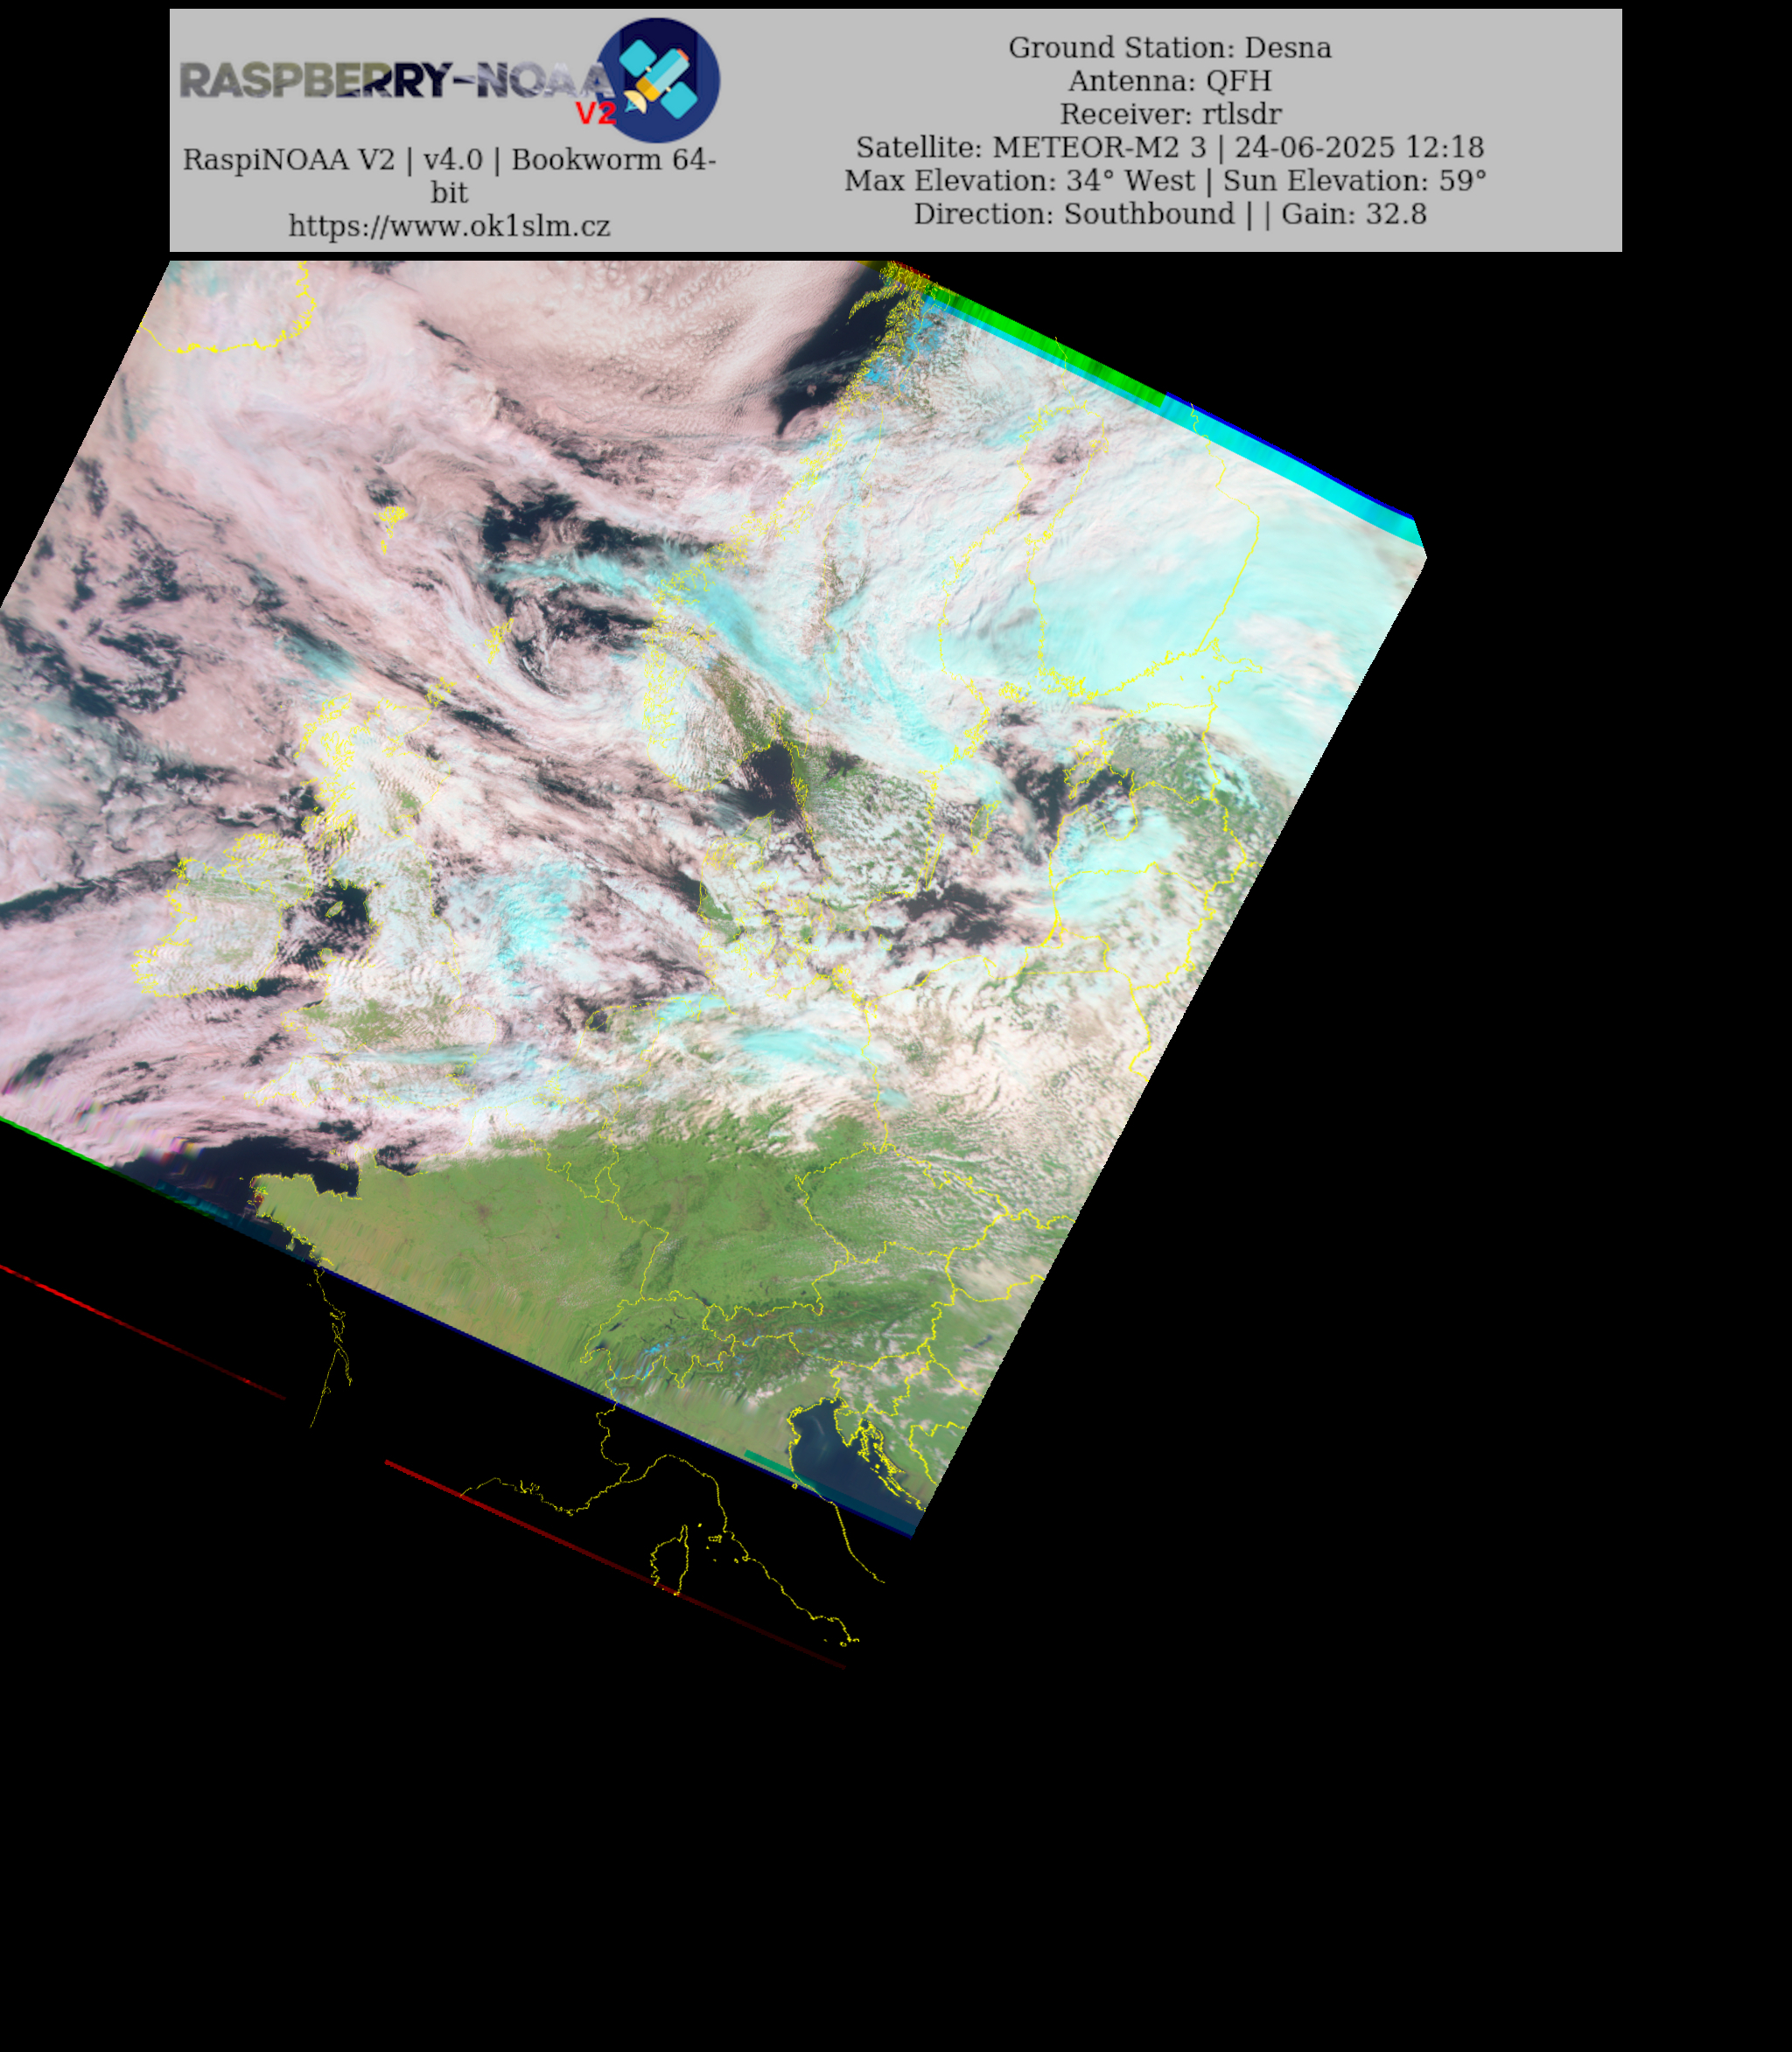Click the 'Receiver: rtlsdr' line

coord(1170,114)
